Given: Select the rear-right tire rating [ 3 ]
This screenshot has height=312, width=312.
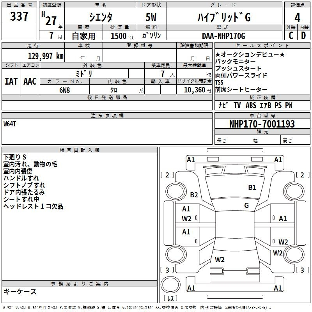Looking at the screenshot, I should tap(301, 270).
